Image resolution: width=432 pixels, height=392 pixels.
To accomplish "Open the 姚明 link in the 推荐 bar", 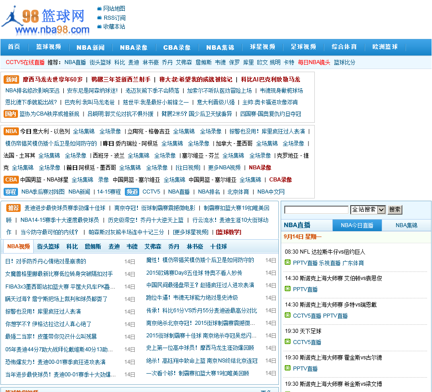I will pos(275,62).
